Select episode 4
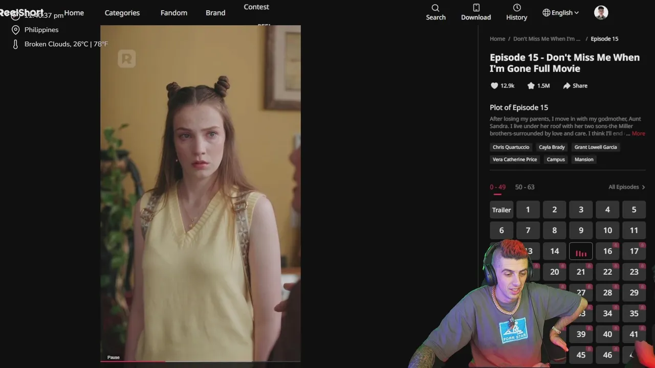655x368 pixels. click(x=607, y=210)
